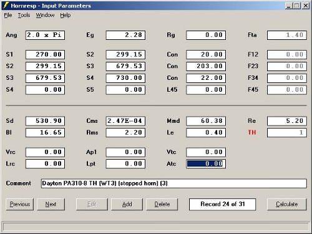Viewport: 312px width, 234px height.
Task: Click the highlighted Atc input field
Action: 206,164
